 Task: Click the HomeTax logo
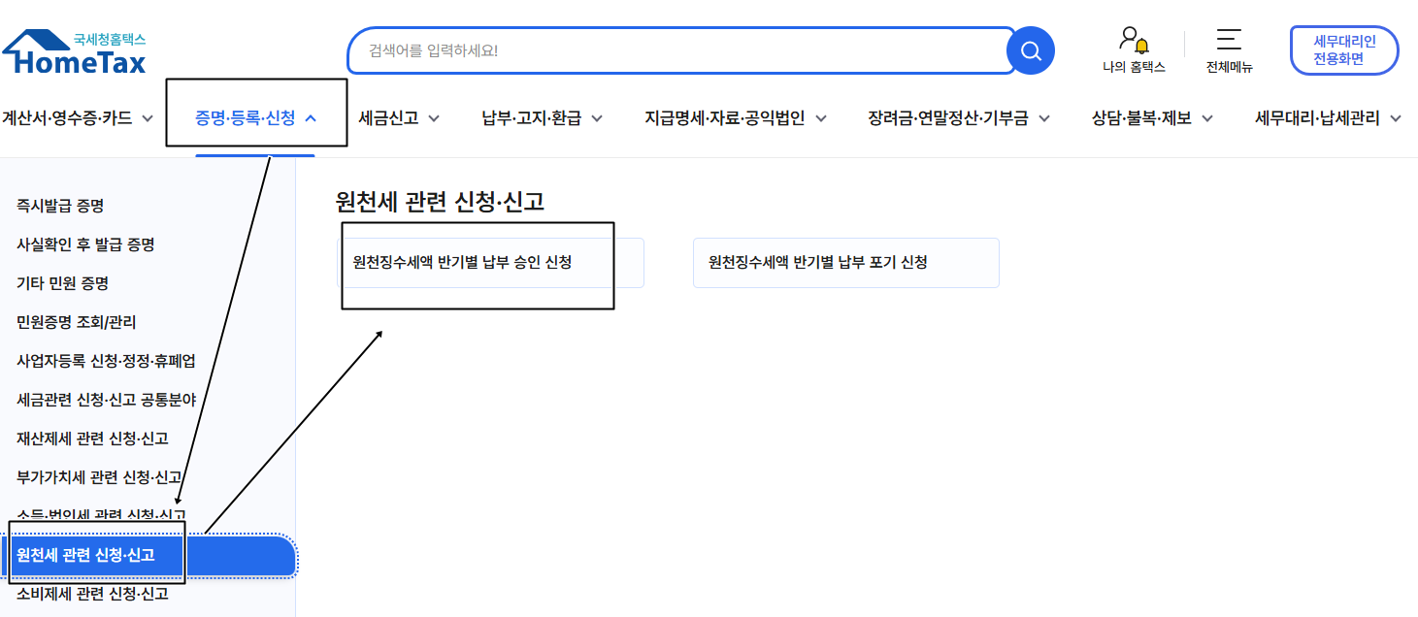[73, 46]
